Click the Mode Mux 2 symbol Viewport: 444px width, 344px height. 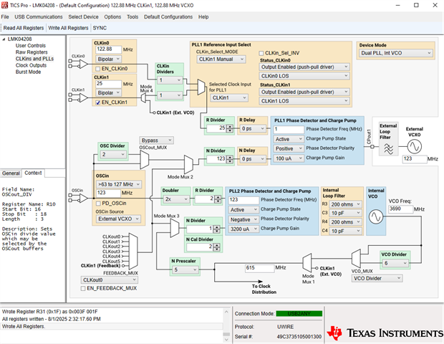coord(188,164)
